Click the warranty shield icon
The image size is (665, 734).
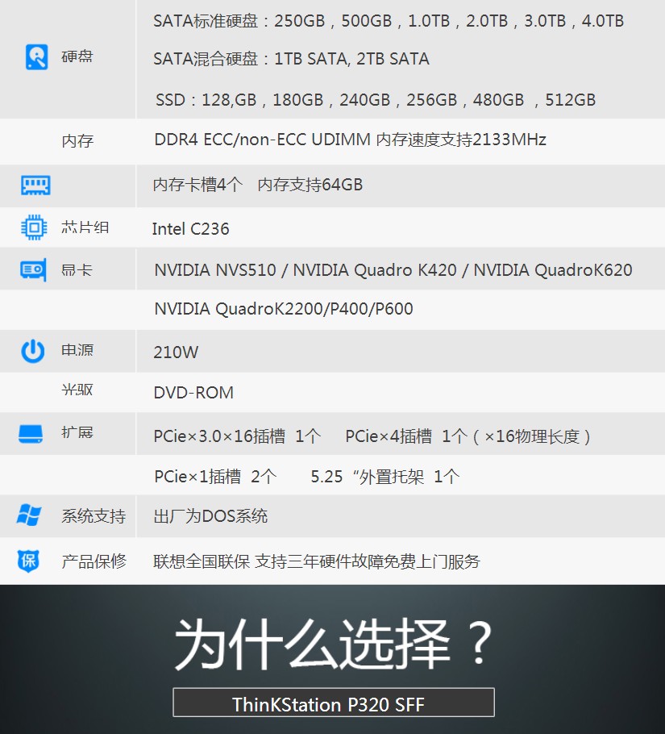(28, 561)
